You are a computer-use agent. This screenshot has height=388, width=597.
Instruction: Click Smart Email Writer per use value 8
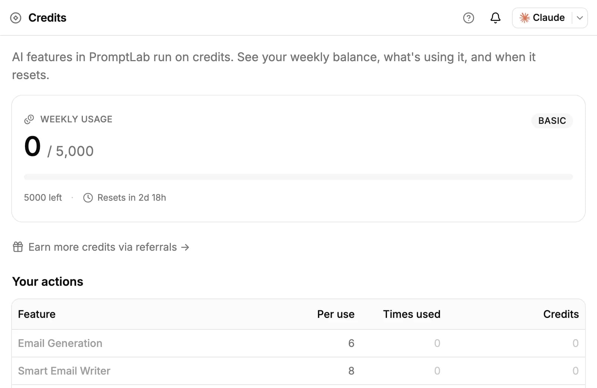351,371
